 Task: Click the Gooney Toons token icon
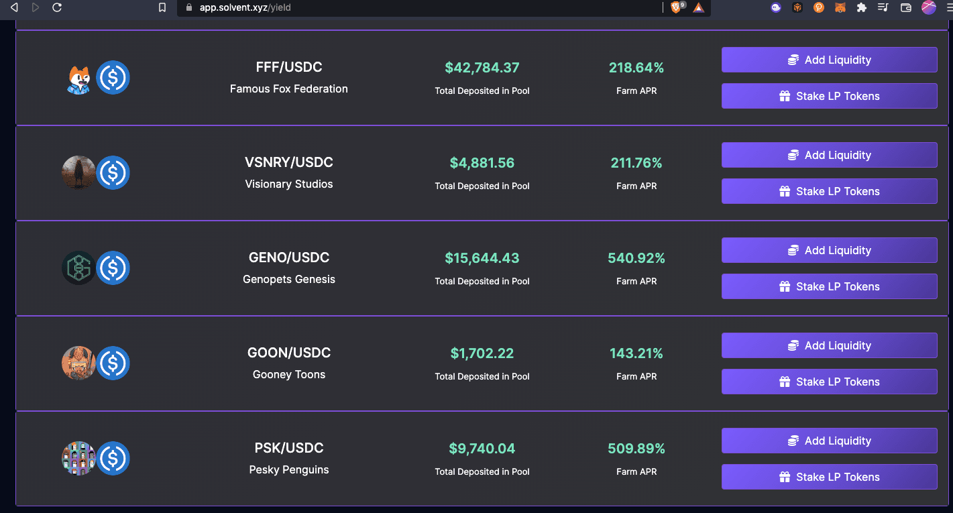tap(78, 363)
